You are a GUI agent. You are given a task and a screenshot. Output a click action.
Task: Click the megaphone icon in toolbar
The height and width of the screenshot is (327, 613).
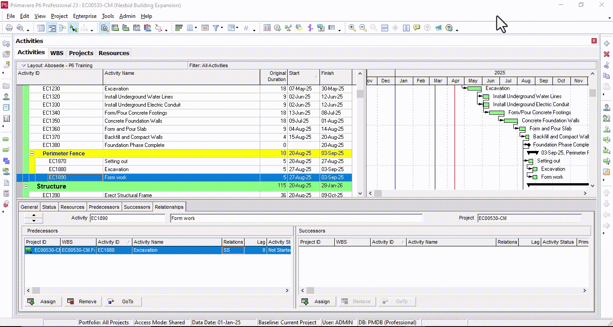click(438, 28)
